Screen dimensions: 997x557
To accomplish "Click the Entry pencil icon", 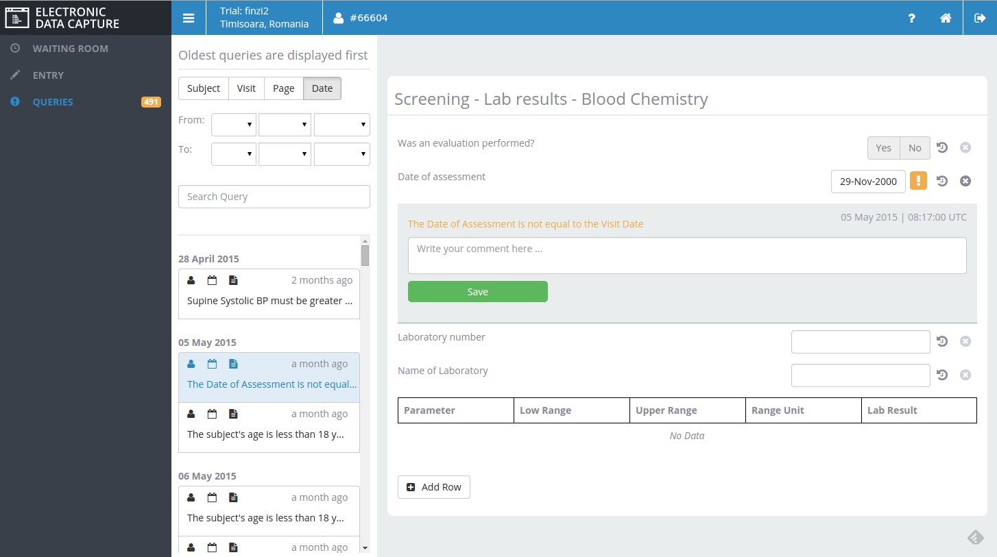I will point(15,75).
